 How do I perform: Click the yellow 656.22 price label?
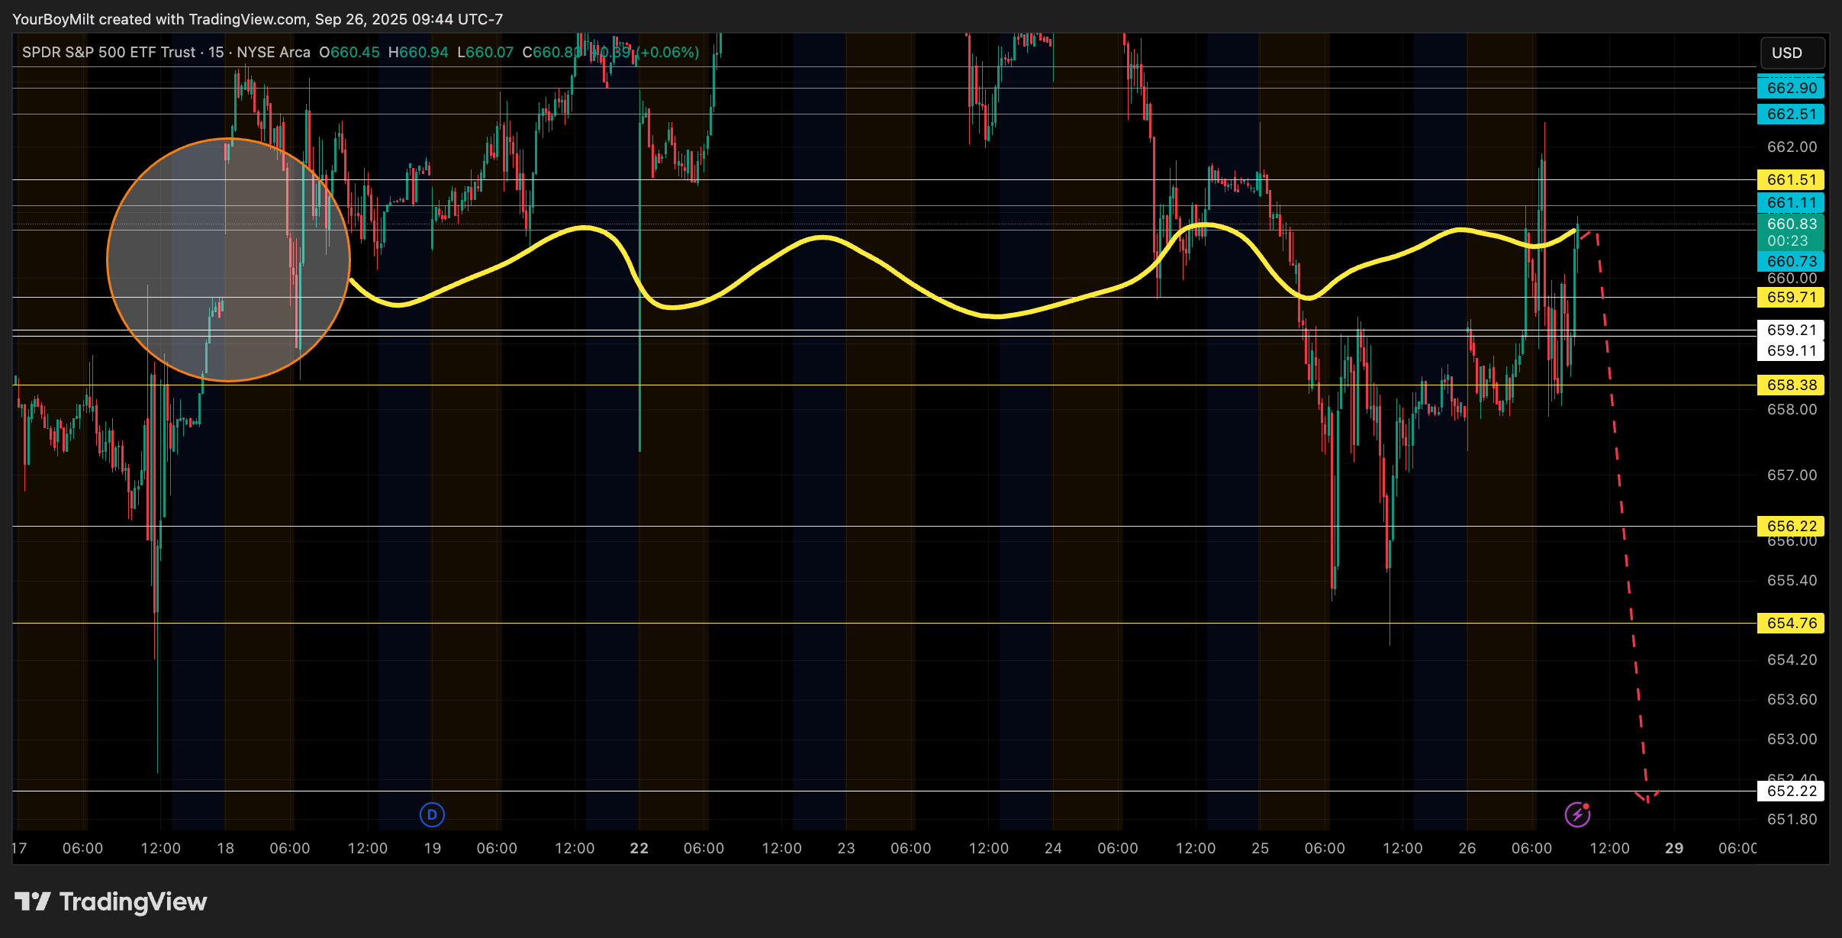[1791, 526]
